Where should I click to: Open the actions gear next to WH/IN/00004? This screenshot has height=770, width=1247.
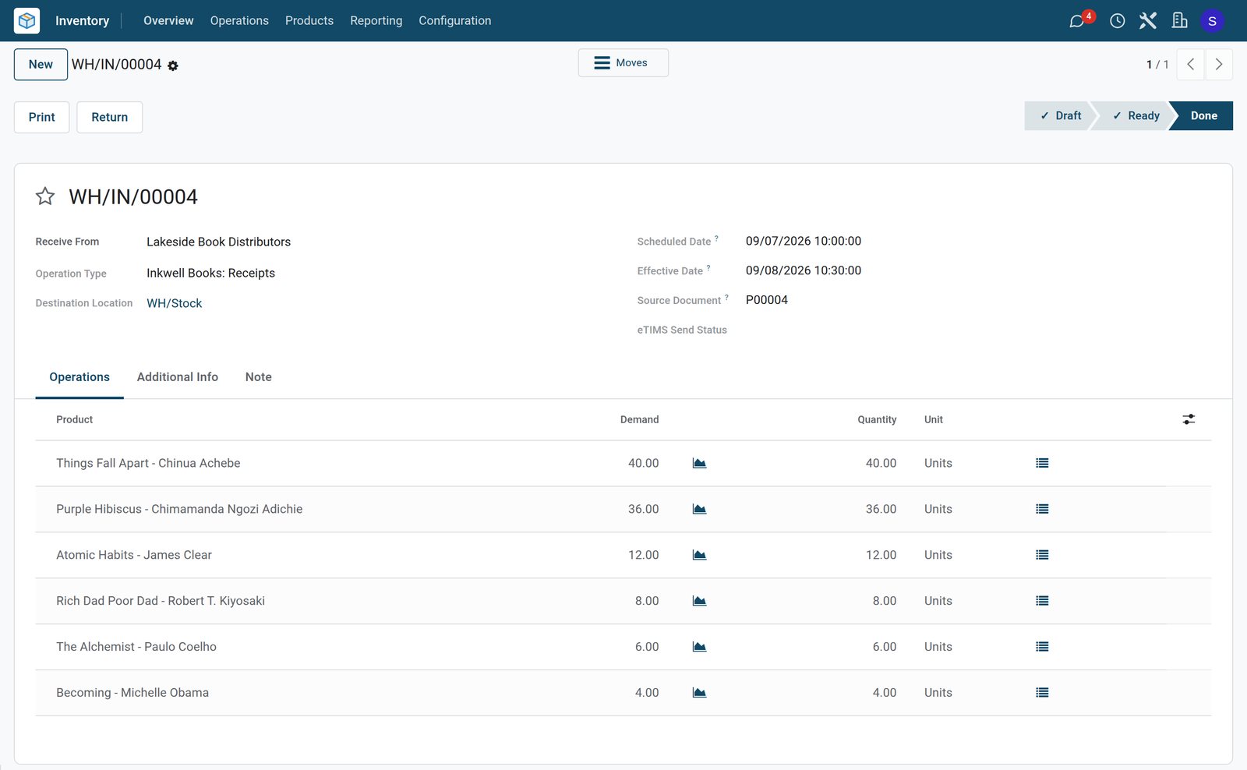(173, 66)
